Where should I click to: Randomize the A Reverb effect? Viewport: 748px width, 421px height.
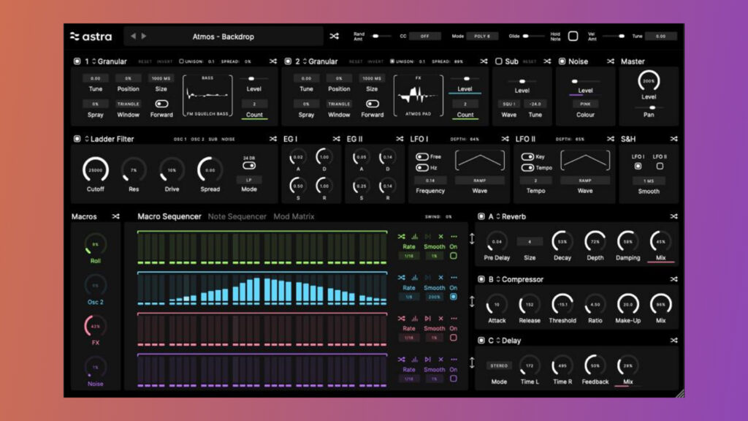coord(673,216)
